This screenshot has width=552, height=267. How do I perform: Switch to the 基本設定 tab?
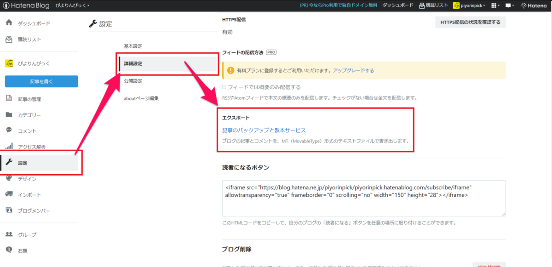pos(132,46)
